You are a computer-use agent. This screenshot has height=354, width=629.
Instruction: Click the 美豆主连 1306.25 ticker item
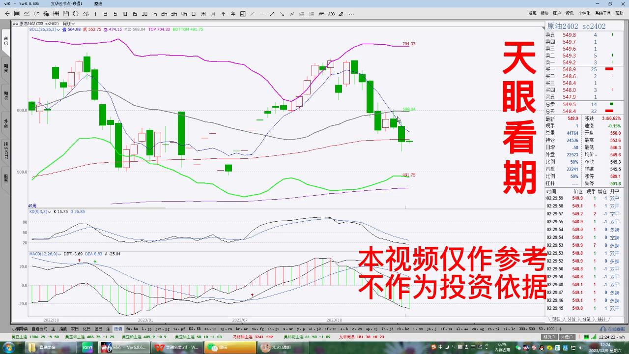(35, 337)
